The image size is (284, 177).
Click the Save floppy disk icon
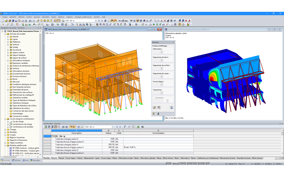[x=16, y=20]
